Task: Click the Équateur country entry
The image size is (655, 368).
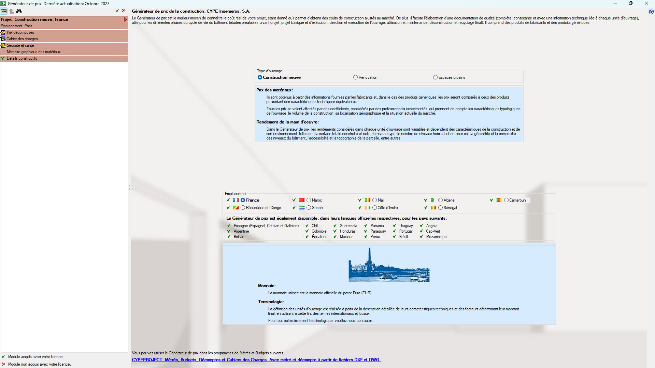Action: 319,237
